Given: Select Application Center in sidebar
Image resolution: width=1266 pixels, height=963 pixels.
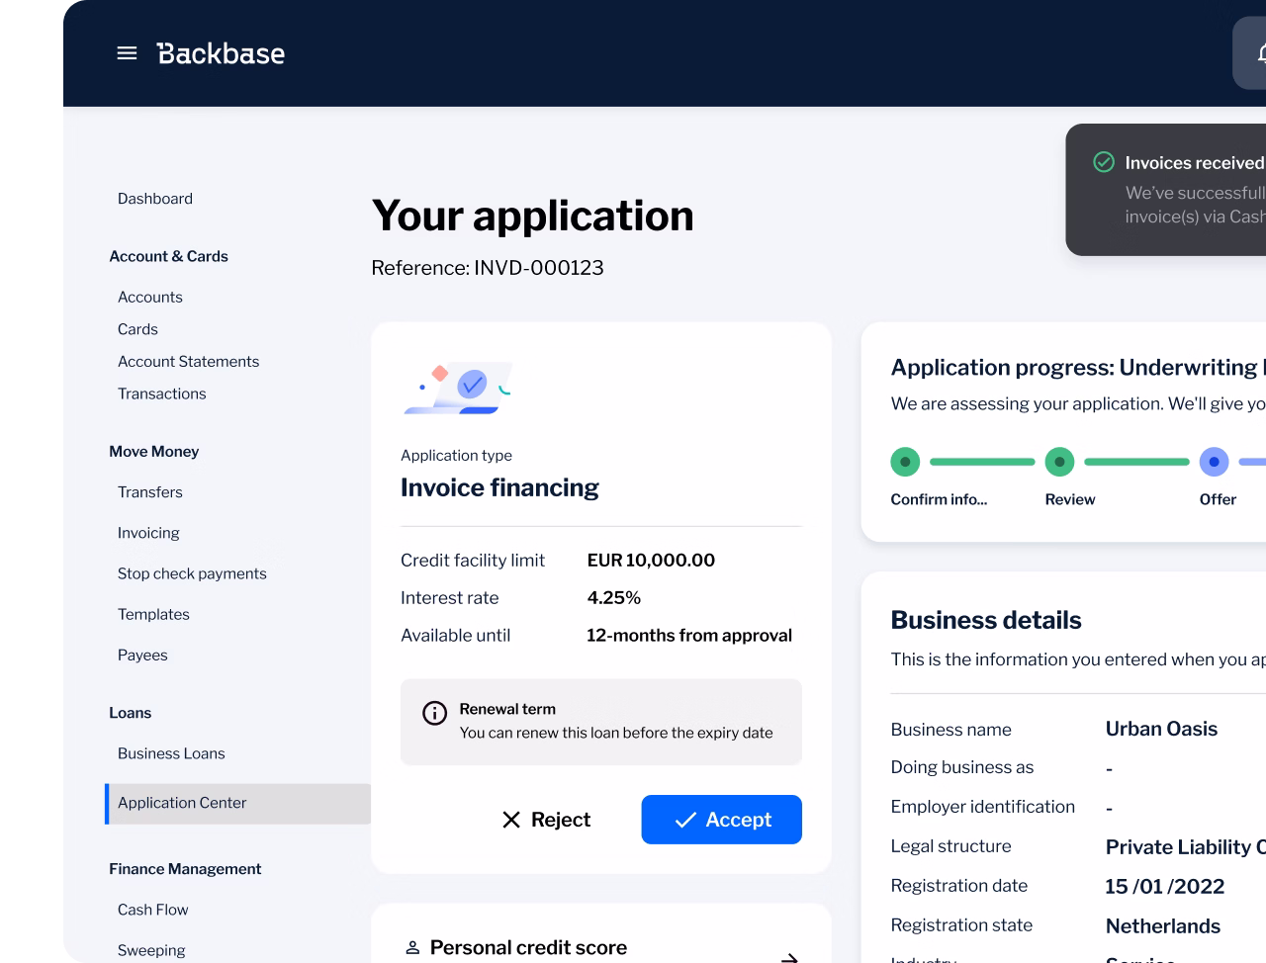Looking at the screenshot, I should point(237,804).
